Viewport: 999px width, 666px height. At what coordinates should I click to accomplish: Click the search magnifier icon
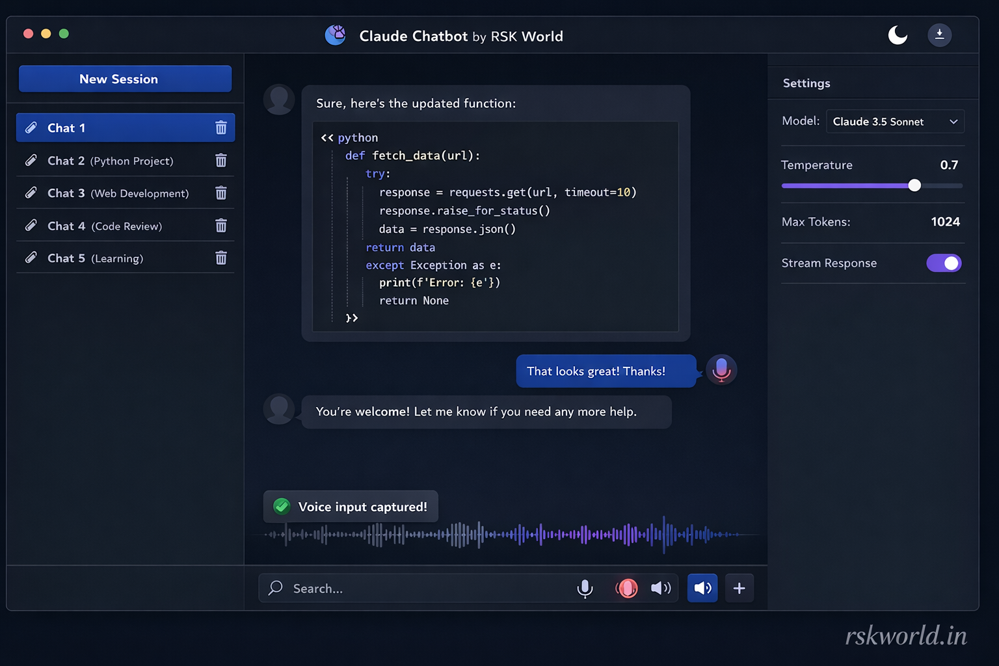275,587
